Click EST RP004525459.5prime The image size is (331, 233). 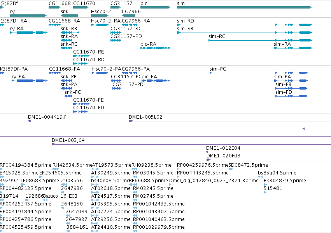(x=1, y=231)
